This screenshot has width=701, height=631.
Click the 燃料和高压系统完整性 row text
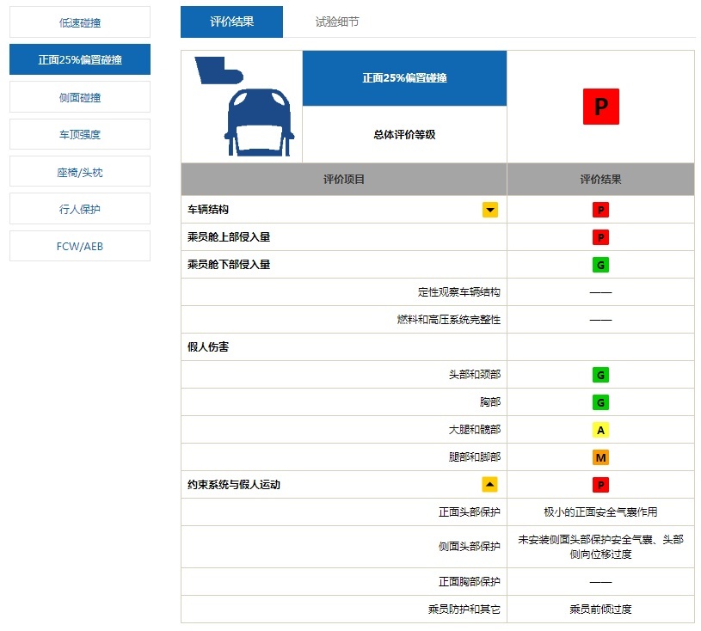point(449,320)
